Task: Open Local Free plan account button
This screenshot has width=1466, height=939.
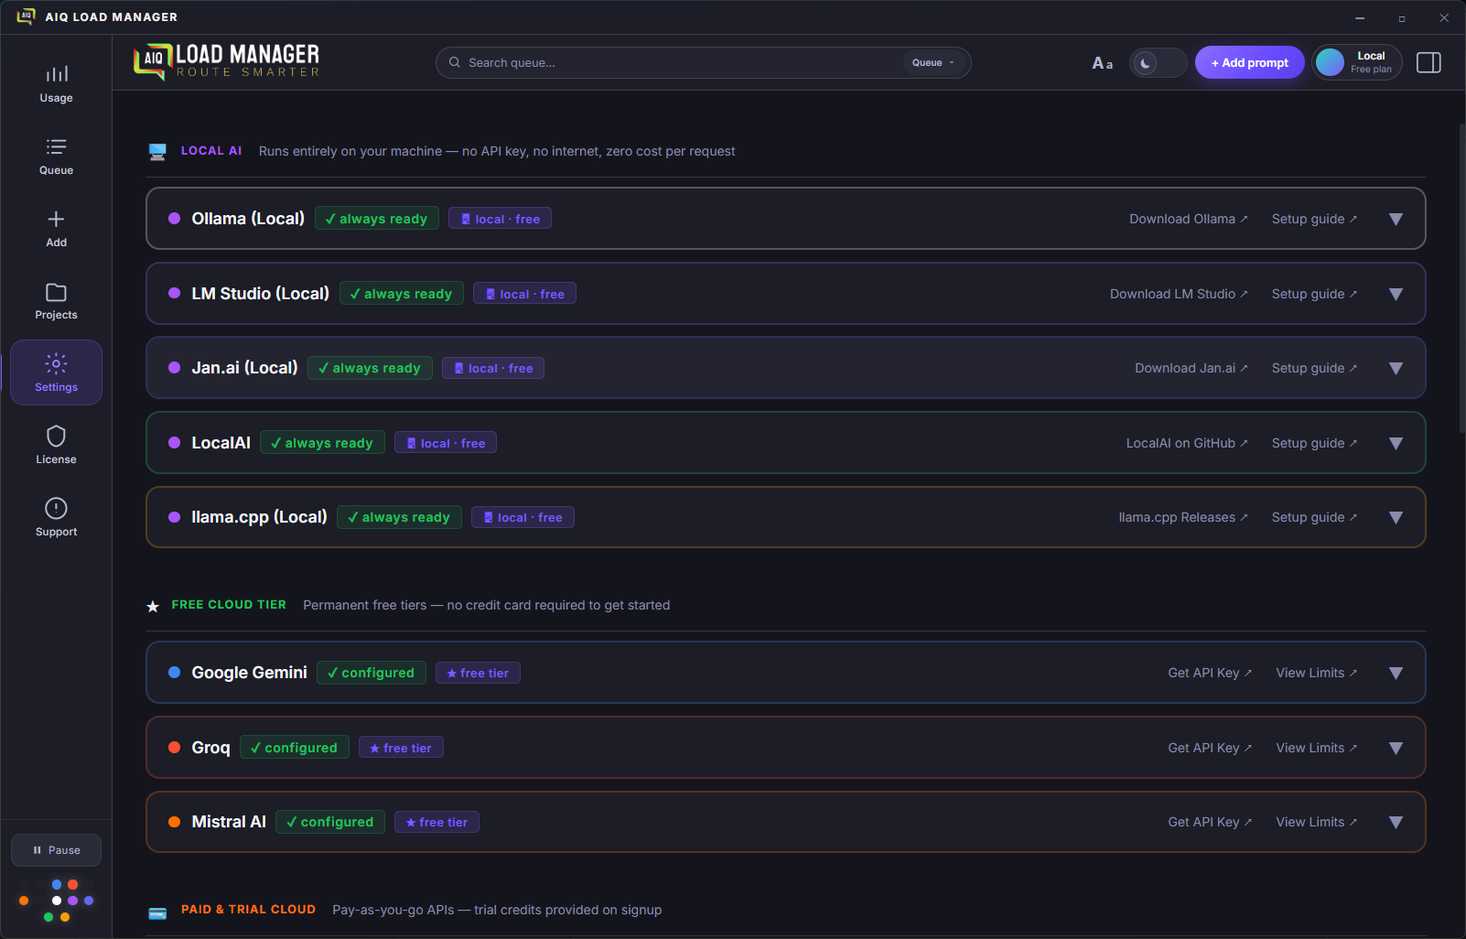Action: (1357, 62)
